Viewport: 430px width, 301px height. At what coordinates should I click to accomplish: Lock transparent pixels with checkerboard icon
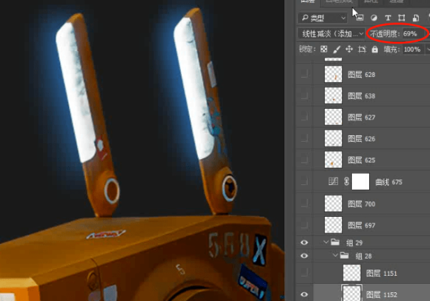tap(324, 49)
